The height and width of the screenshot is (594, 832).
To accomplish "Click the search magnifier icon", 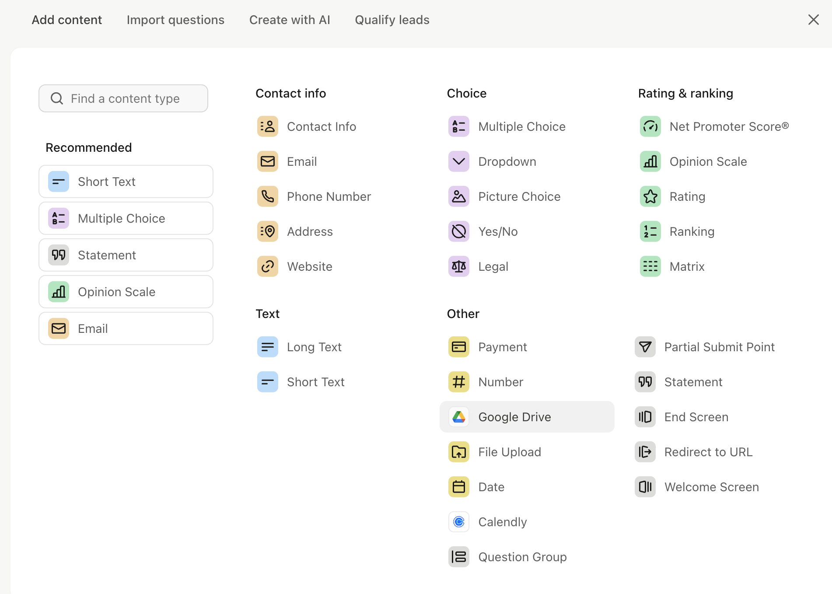I will (57, 98).
